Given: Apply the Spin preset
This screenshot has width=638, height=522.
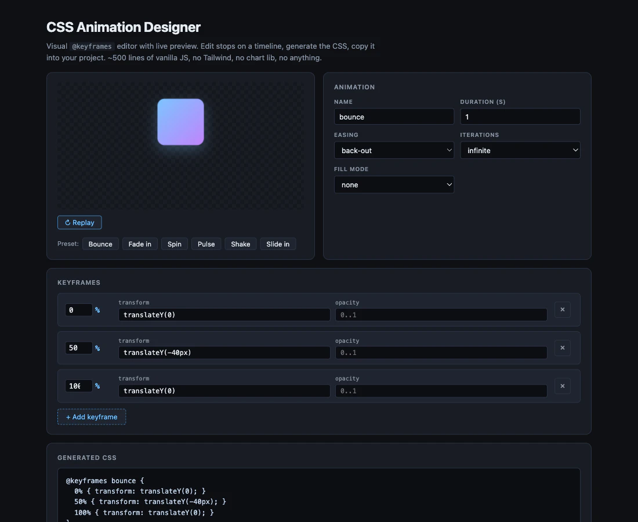Looking at the screenshot, I should pyautogui.click(x=174, y=244).
